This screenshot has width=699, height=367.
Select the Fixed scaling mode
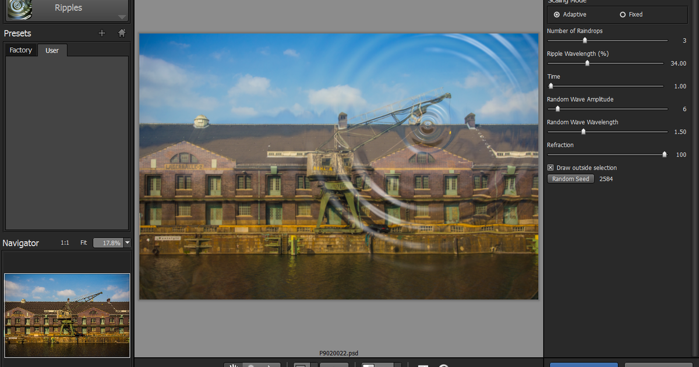coord(631,15)
